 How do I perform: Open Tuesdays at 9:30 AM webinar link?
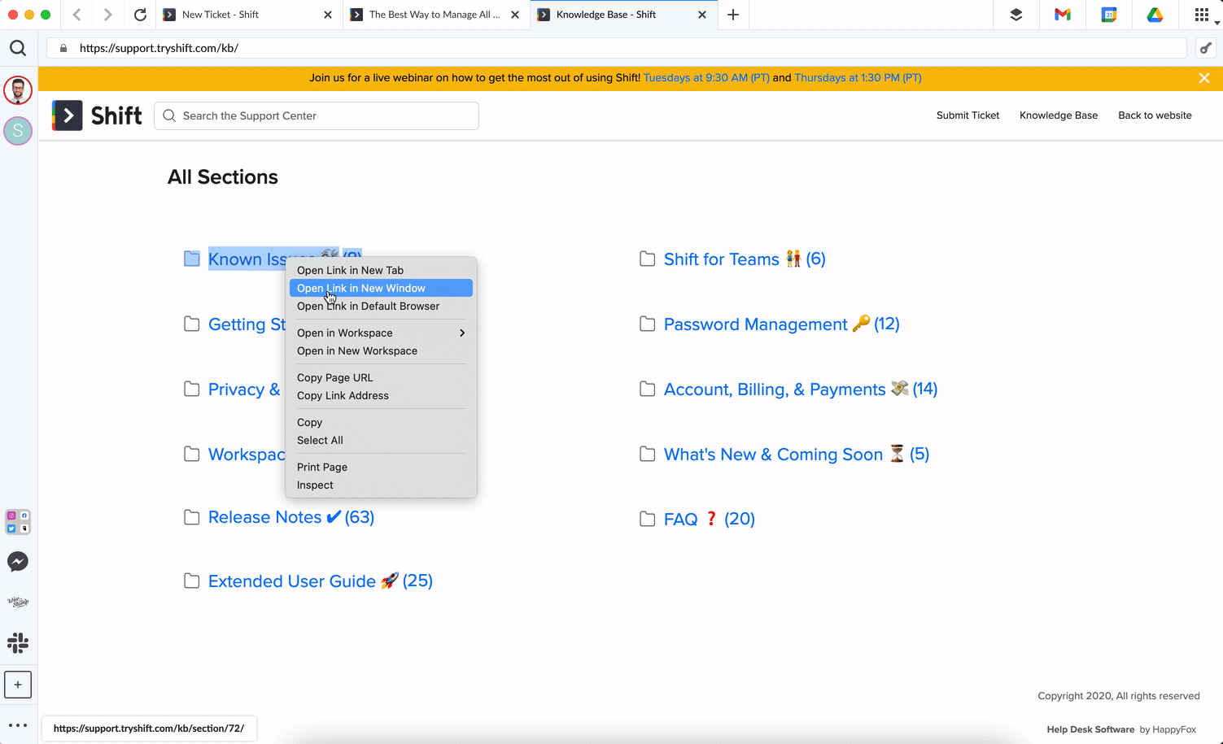click(x=706, y=78)
